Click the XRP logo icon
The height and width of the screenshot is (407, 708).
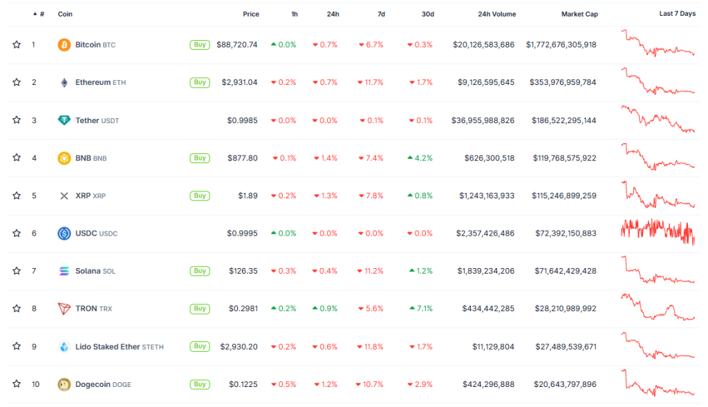[64, 196]
